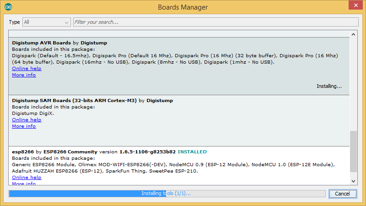366x206 pixels.
Task: Close the Boards Manager window
Action: (x=353, y=6)
